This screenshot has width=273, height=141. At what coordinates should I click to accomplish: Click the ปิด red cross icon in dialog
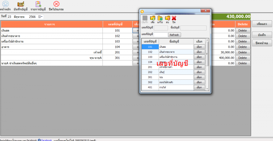click(x=174, y=18)
